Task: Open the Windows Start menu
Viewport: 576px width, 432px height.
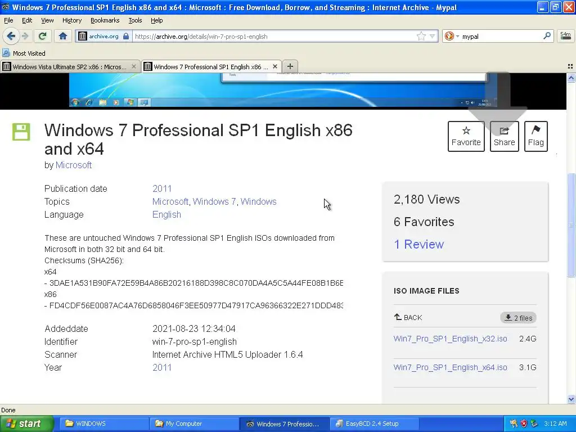Action: point(26,424)
